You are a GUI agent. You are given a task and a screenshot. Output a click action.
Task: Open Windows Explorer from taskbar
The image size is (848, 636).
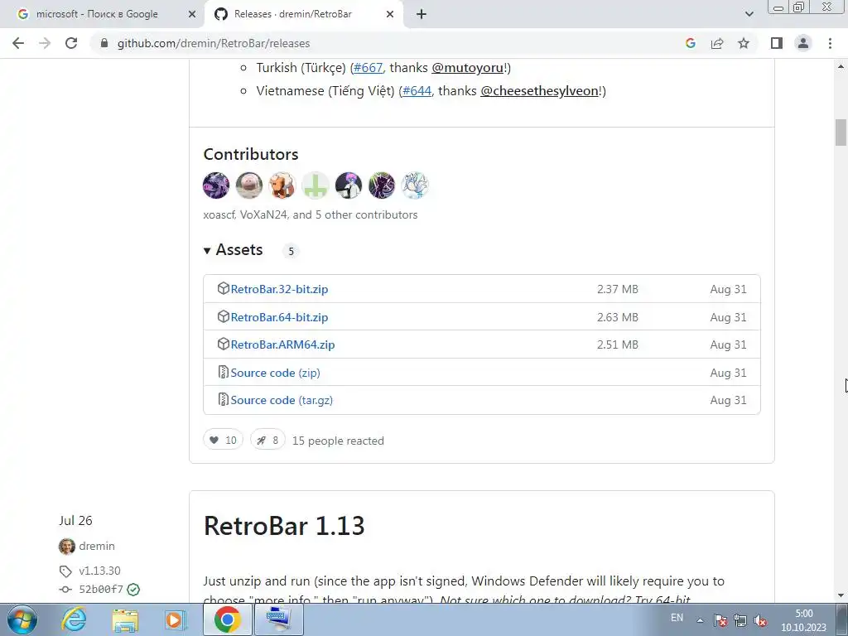tap(125, 619)
